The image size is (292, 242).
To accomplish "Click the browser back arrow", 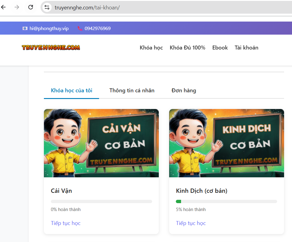I will [3, 7].
